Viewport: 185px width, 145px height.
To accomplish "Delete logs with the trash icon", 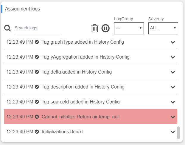I will coord(95,28).
